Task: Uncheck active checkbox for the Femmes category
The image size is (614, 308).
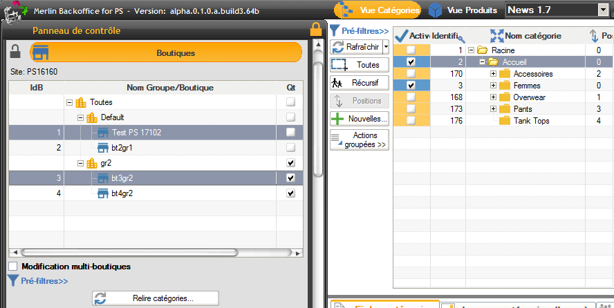Action: pos(411,85)
